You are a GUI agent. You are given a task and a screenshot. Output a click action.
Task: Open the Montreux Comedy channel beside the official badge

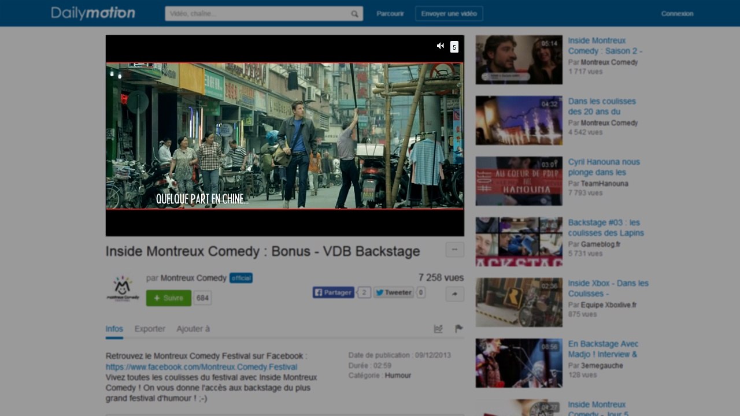[x=194, y=278]
